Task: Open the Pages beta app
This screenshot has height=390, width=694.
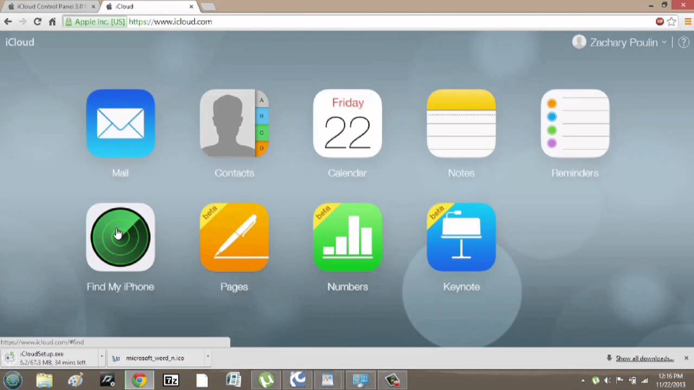Action: tap(234, 237)
